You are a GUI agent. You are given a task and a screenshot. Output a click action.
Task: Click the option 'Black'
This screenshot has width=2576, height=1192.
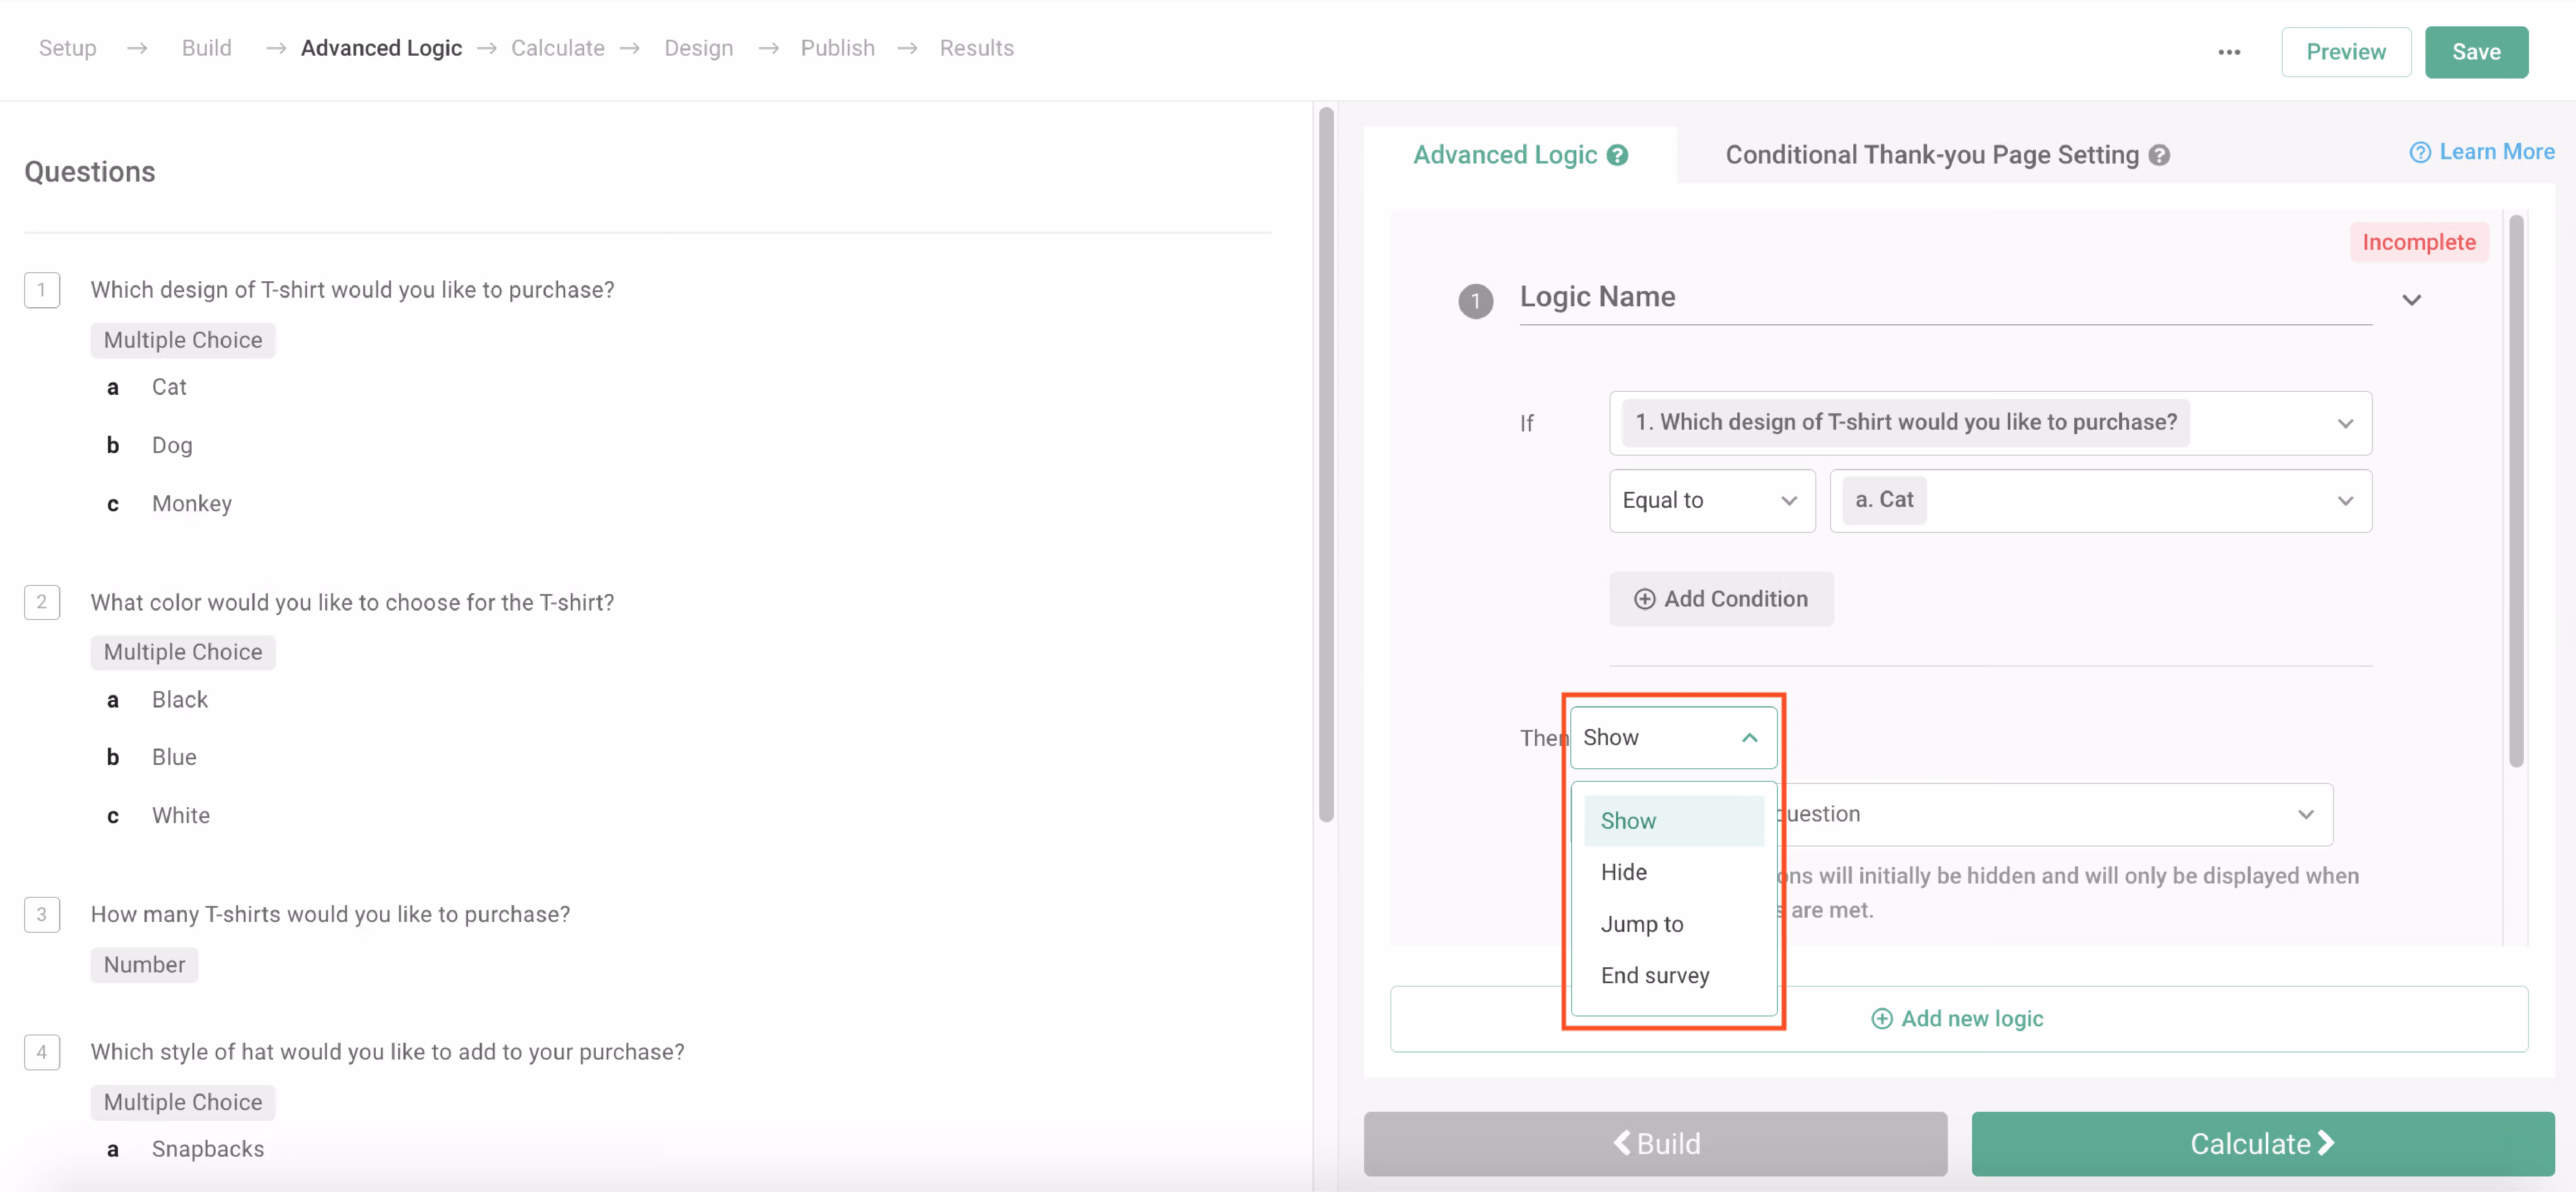(180, 700)
